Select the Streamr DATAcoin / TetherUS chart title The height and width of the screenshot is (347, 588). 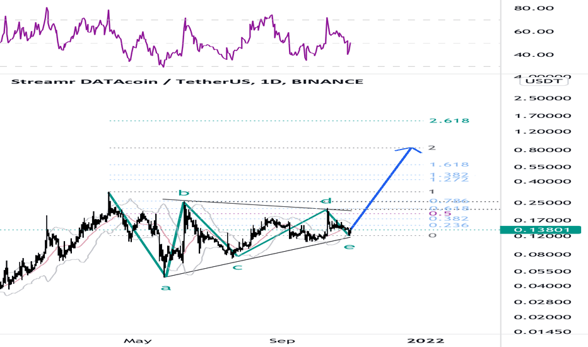tap(187, 81)
